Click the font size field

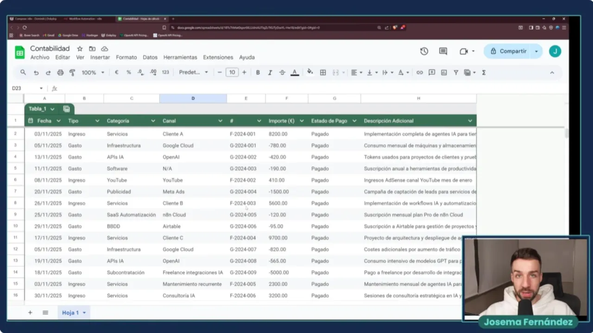coord(232,73)
